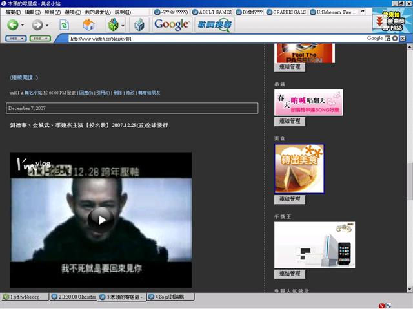This screenshot has width=413, height=309.
Task: Open the DMM???? bookmark
Action: pyautogui.click(x=250, y=12)
